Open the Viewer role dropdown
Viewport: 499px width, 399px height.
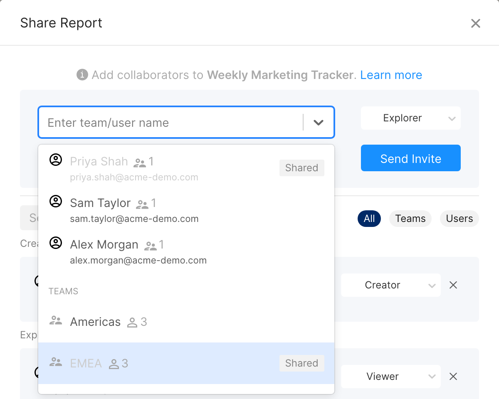[391, 377]
